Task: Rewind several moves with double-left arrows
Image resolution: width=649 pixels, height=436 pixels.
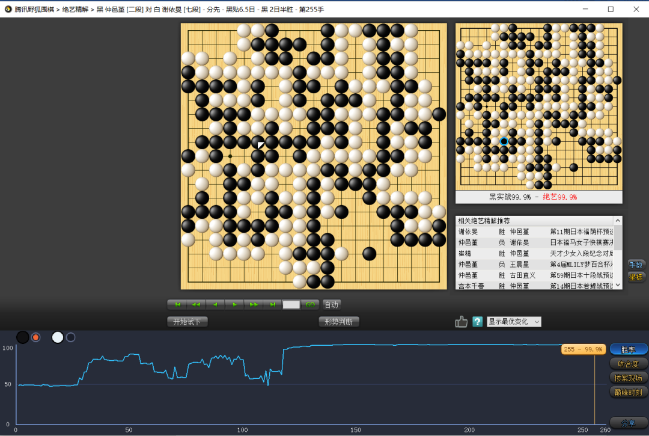Action: pyautogui.click(x=196, y=305)
